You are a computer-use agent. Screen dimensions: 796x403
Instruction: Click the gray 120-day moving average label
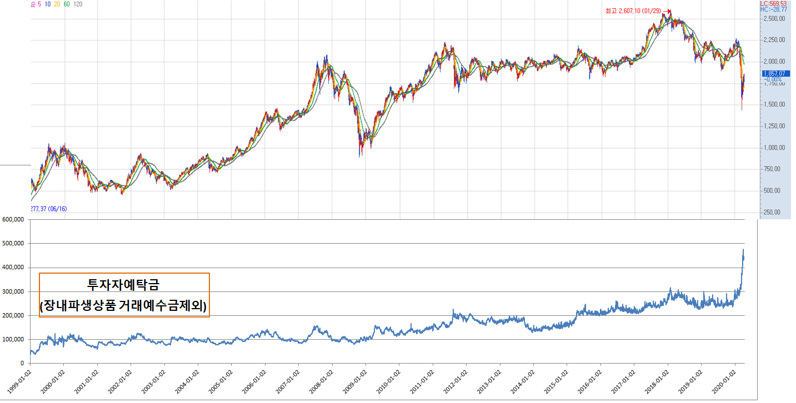coord(78,4)
